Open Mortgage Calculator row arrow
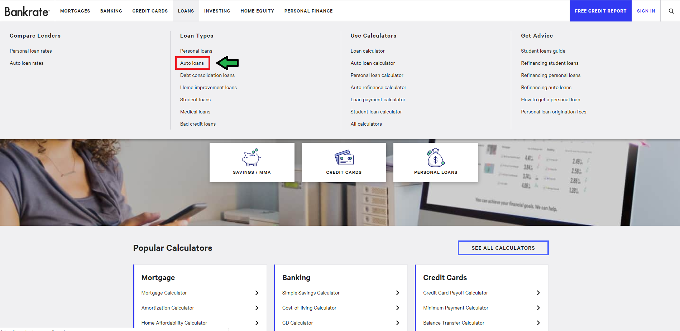Viewport: 680px width, 331px height. pyautogui.click(x=257, y=293)
